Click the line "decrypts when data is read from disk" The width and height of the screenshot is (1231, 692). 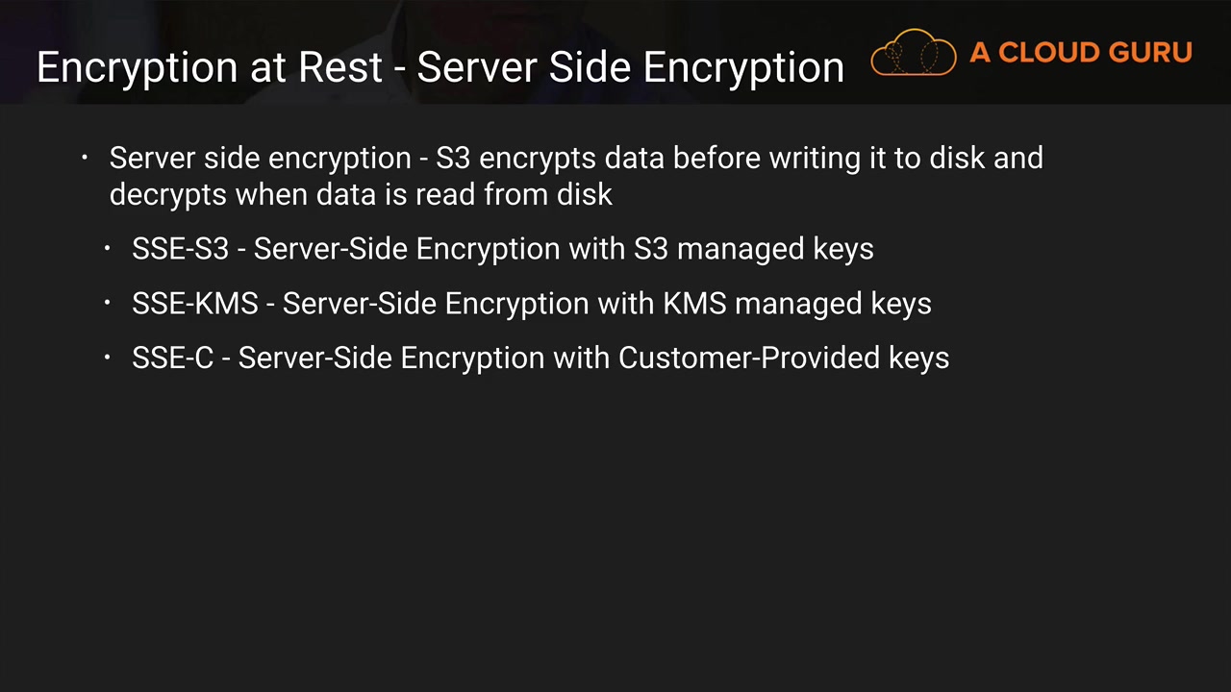361,194
